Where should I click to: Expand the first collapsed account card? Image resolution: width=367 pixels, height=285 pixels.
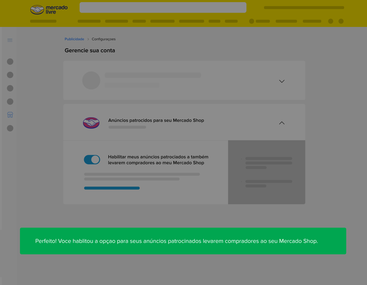(x=282, y=81)
